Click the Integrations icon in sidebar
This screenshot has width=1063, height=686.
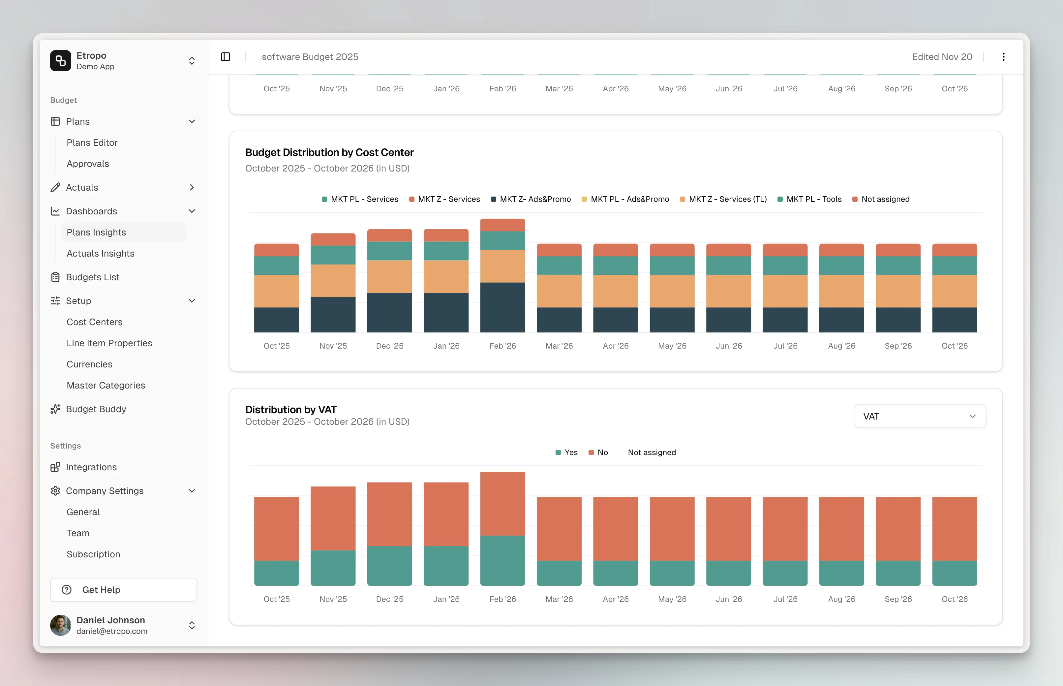pyautogui.click(x=55, y=467)
